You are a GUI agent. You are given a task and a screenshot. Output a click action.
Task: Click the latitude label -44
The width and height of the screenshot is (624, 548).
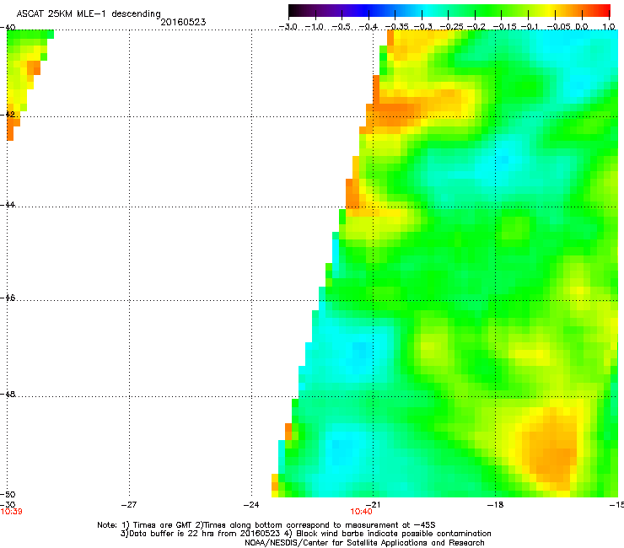pos(8,205)
